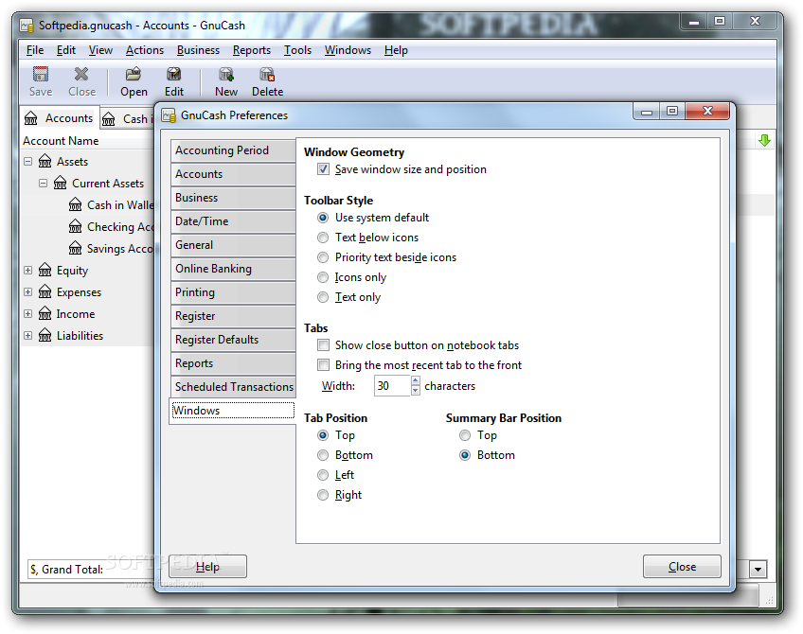Click the tab Width input field

click(x=392, y=386)
